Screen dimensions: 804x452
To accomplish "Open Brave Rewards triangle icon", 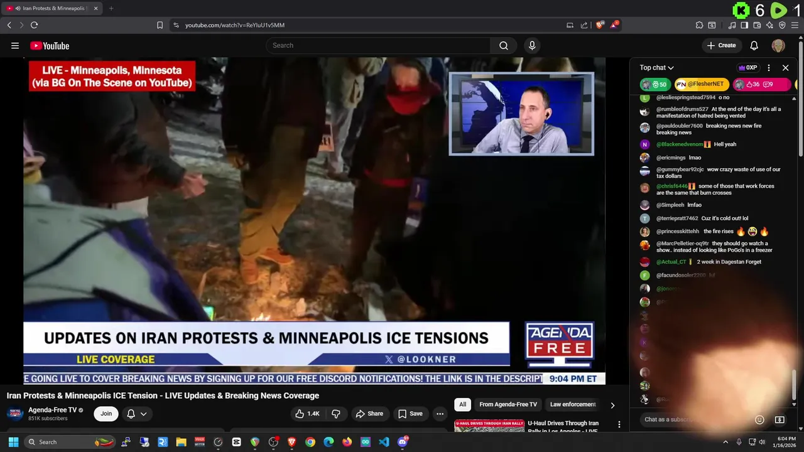I will [x=614, y=25].
